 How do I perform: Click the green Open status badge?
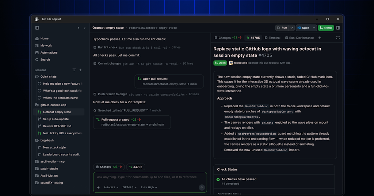click(220, 63)
